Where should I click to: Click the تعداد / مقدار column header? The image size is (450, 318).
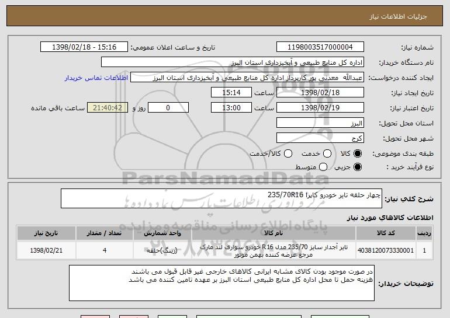105,233
